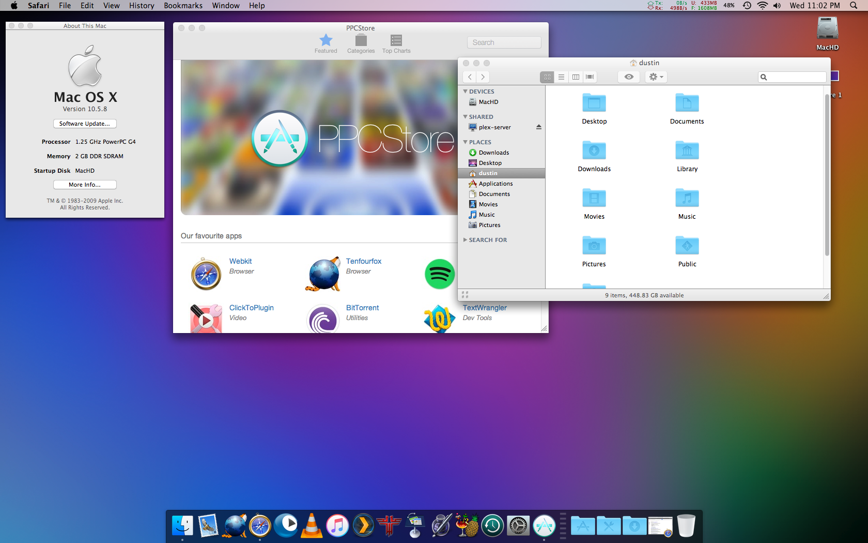
Task: Click the Tenfourfox app icon in PPCStore
Action: click(x=323, y=274)
